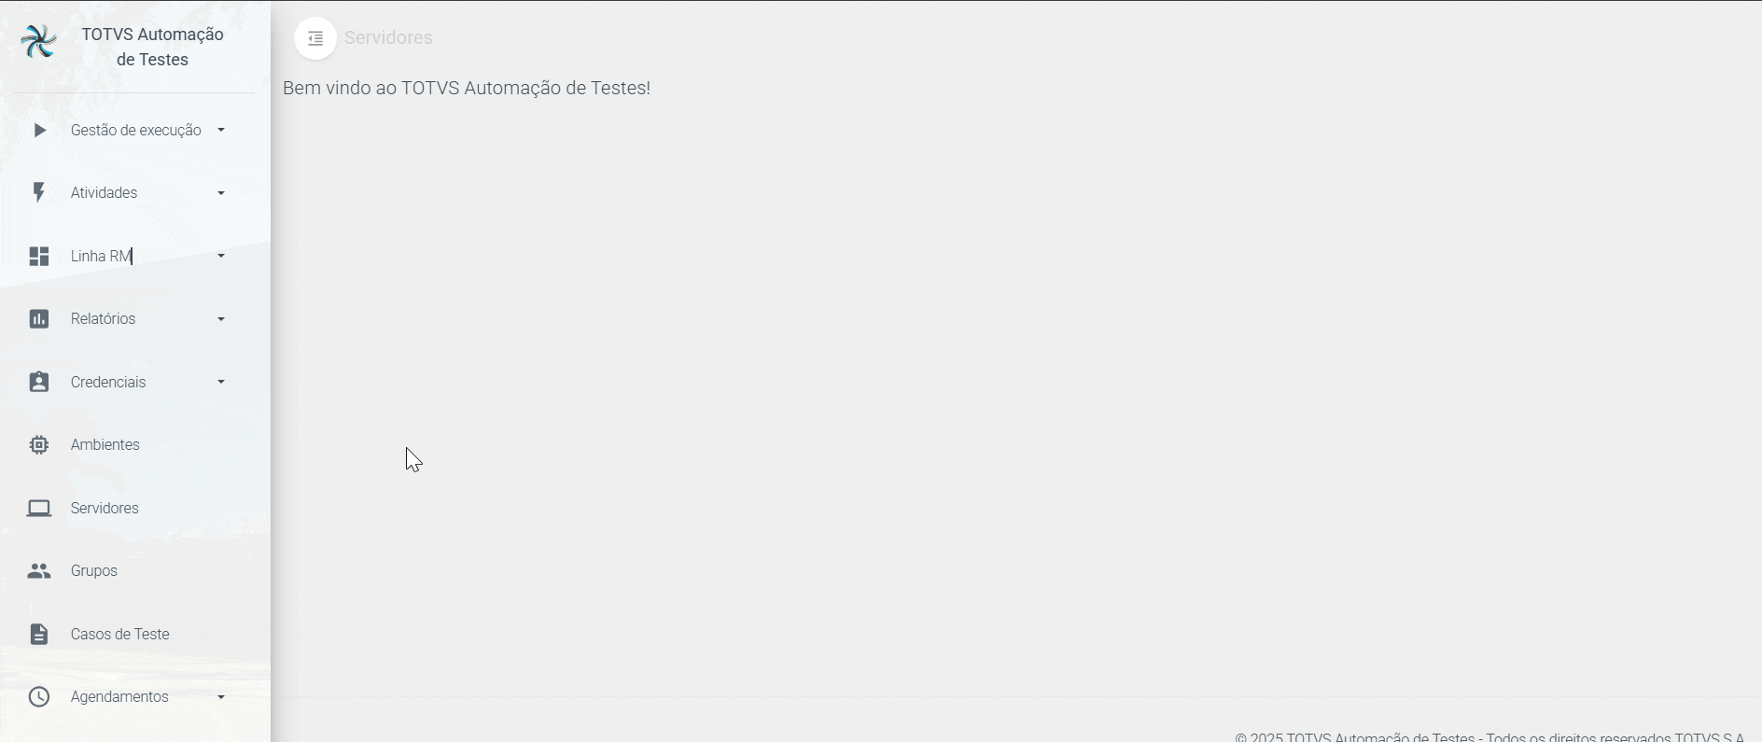Click the badge icon beside Credenciais
Image resolution: width=1762 pixels, height=742 pixels.
pyautogui.click(x=38, y=382)
